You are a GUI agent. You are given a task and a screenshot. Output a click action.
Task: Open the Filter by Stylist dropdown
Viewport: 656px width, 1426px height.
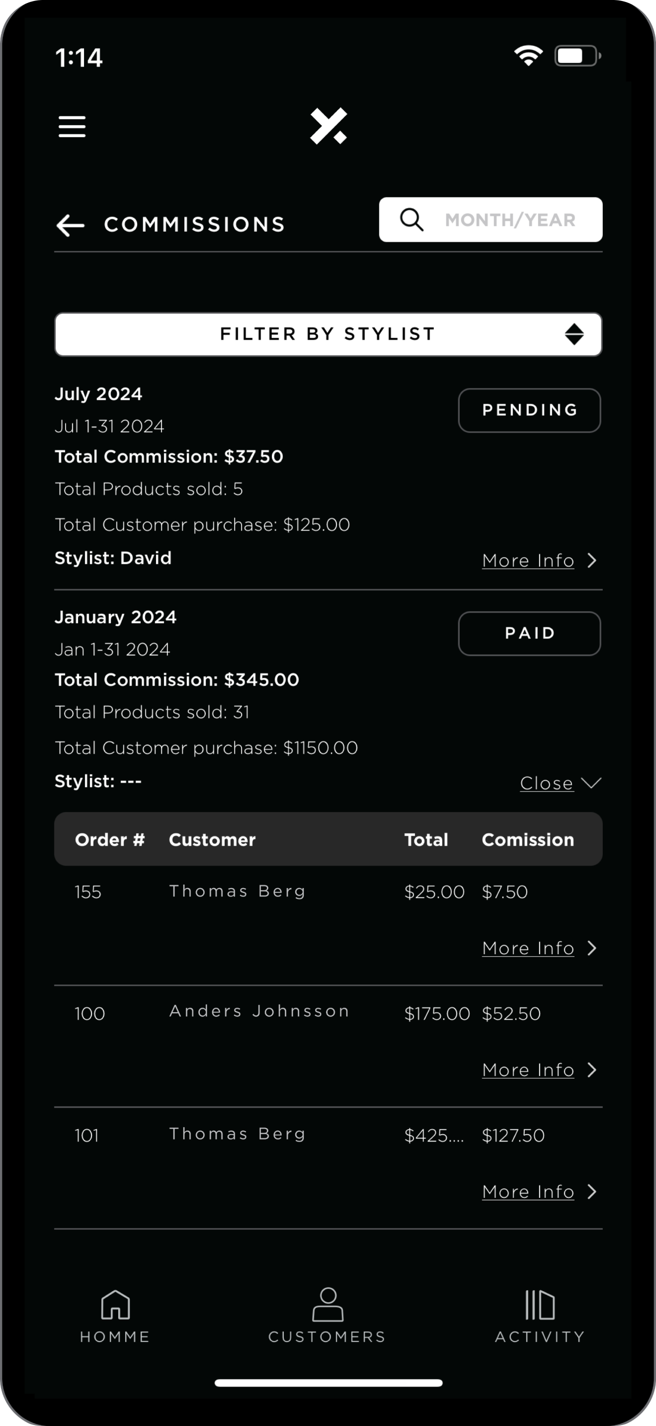pos(328,334)
